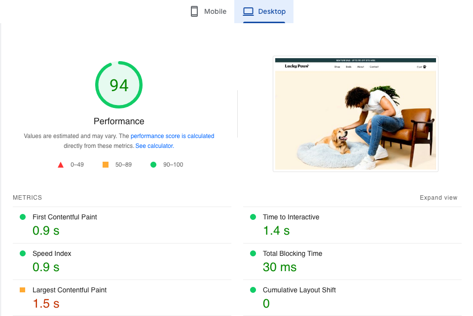Open the Lucky Paws page screenshot thumbnail

click(x=355, y=114)
